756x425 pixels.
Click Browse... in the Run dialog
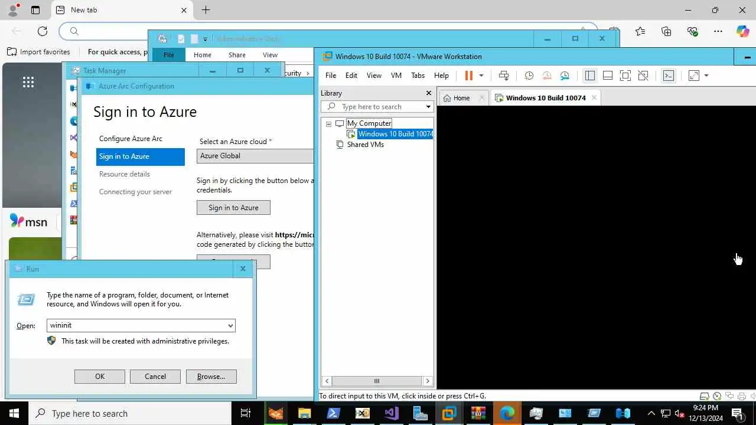pyautogui.click(x=211, y=377)
